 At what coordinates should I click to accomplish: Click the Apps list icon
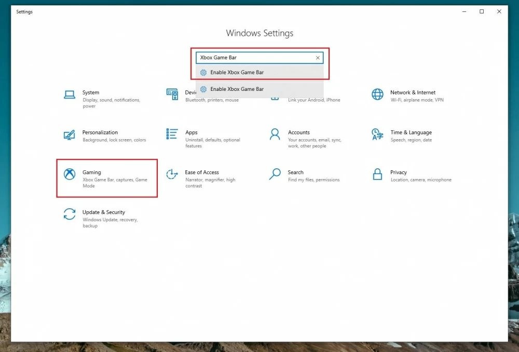(x=172, y=134)
